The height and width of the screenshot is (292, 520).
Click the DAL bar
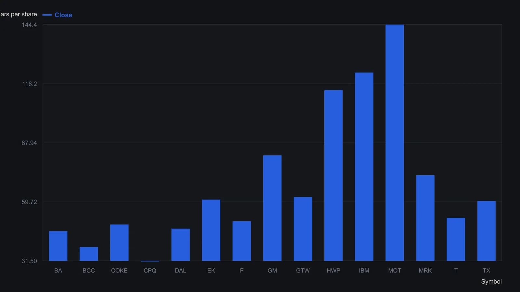coord(180,245)
